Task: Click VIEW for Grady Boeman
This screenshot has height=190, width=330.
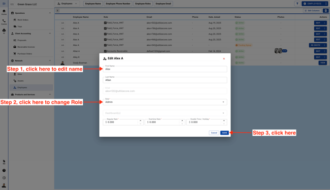Action: (x=323, y=63)
